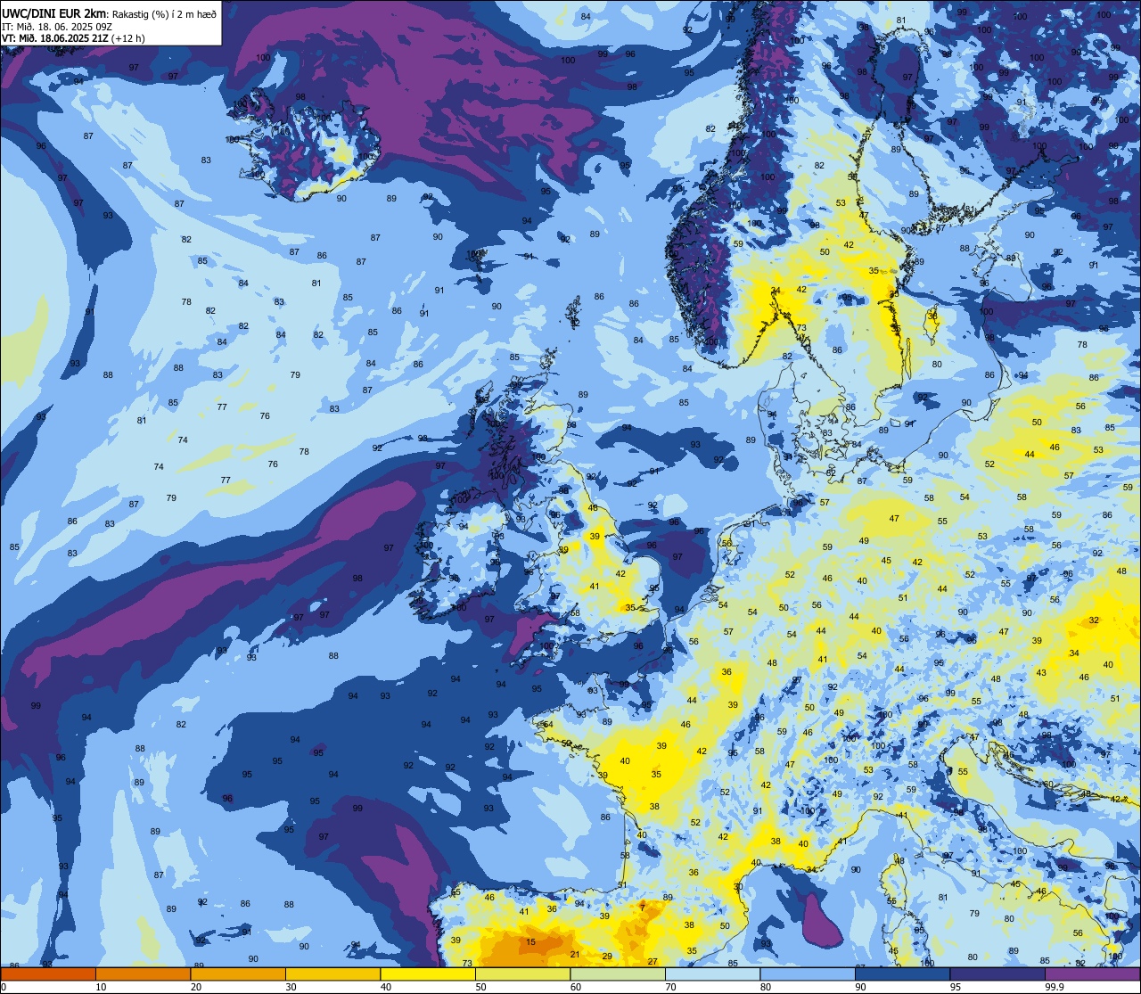Image resolution: width=1141 pixels, height=994 pixels.
Task: Click the legend tick label "20"
Action: (x=196, y=987)
